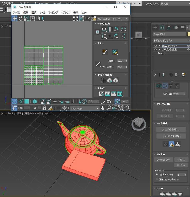
Task: Toggle visibility eye of UVW アンラップ modifier
Action: pyautogui.click(x=156, y=46)
